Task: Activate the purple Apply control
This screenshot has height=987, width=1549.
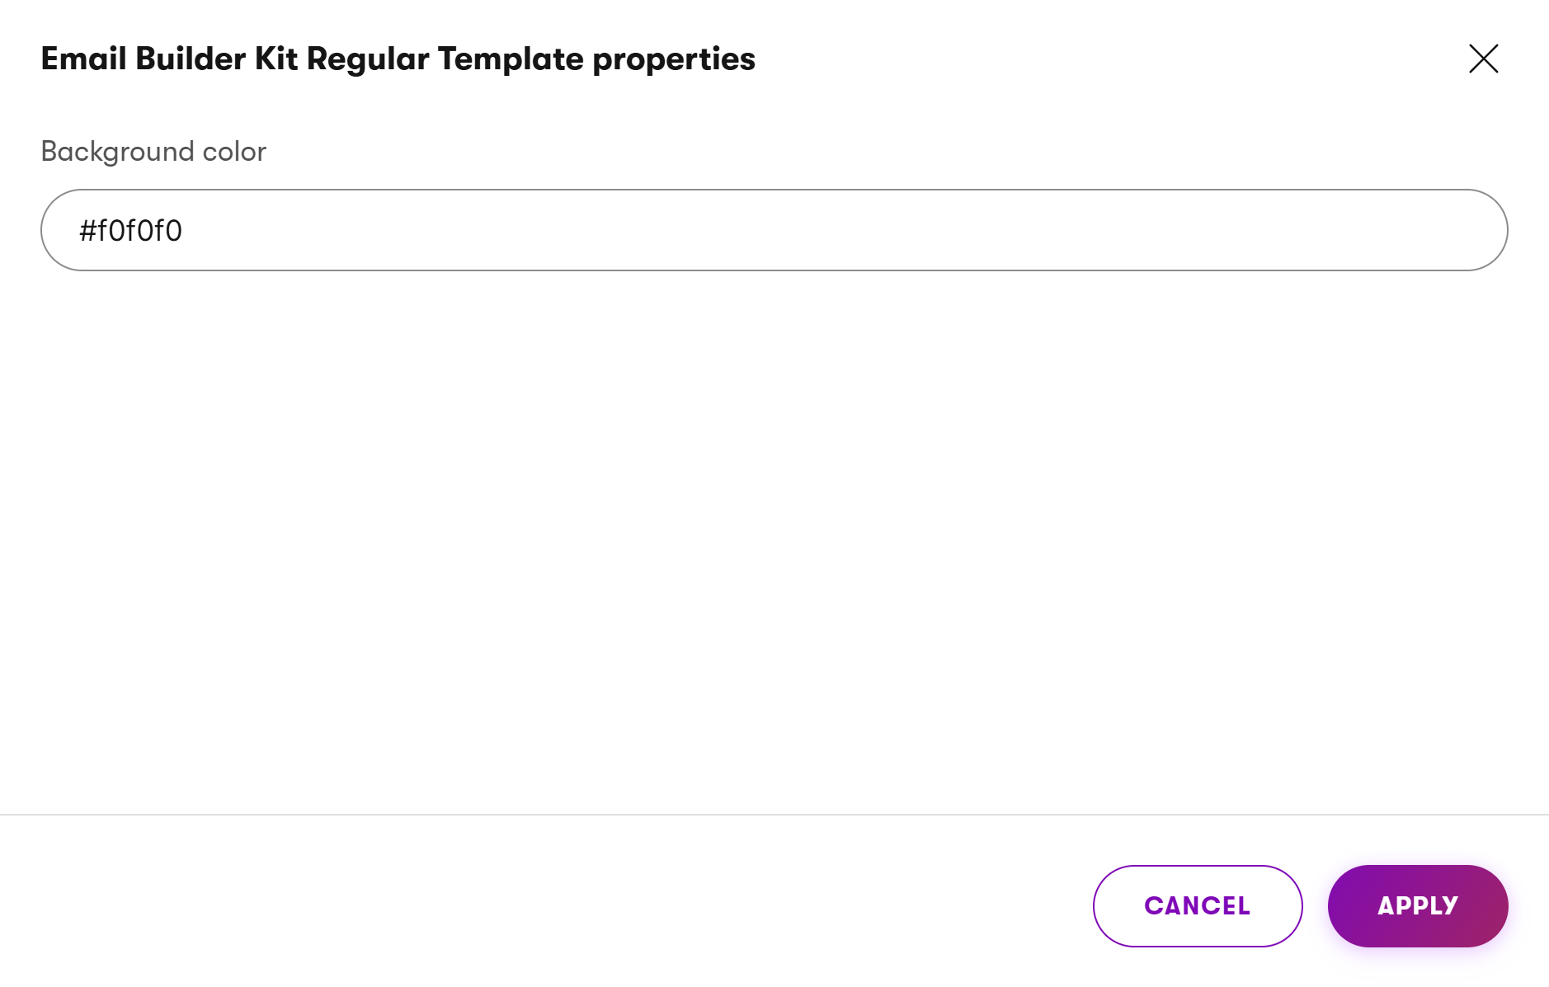Action: click(x=1416, y=905)
